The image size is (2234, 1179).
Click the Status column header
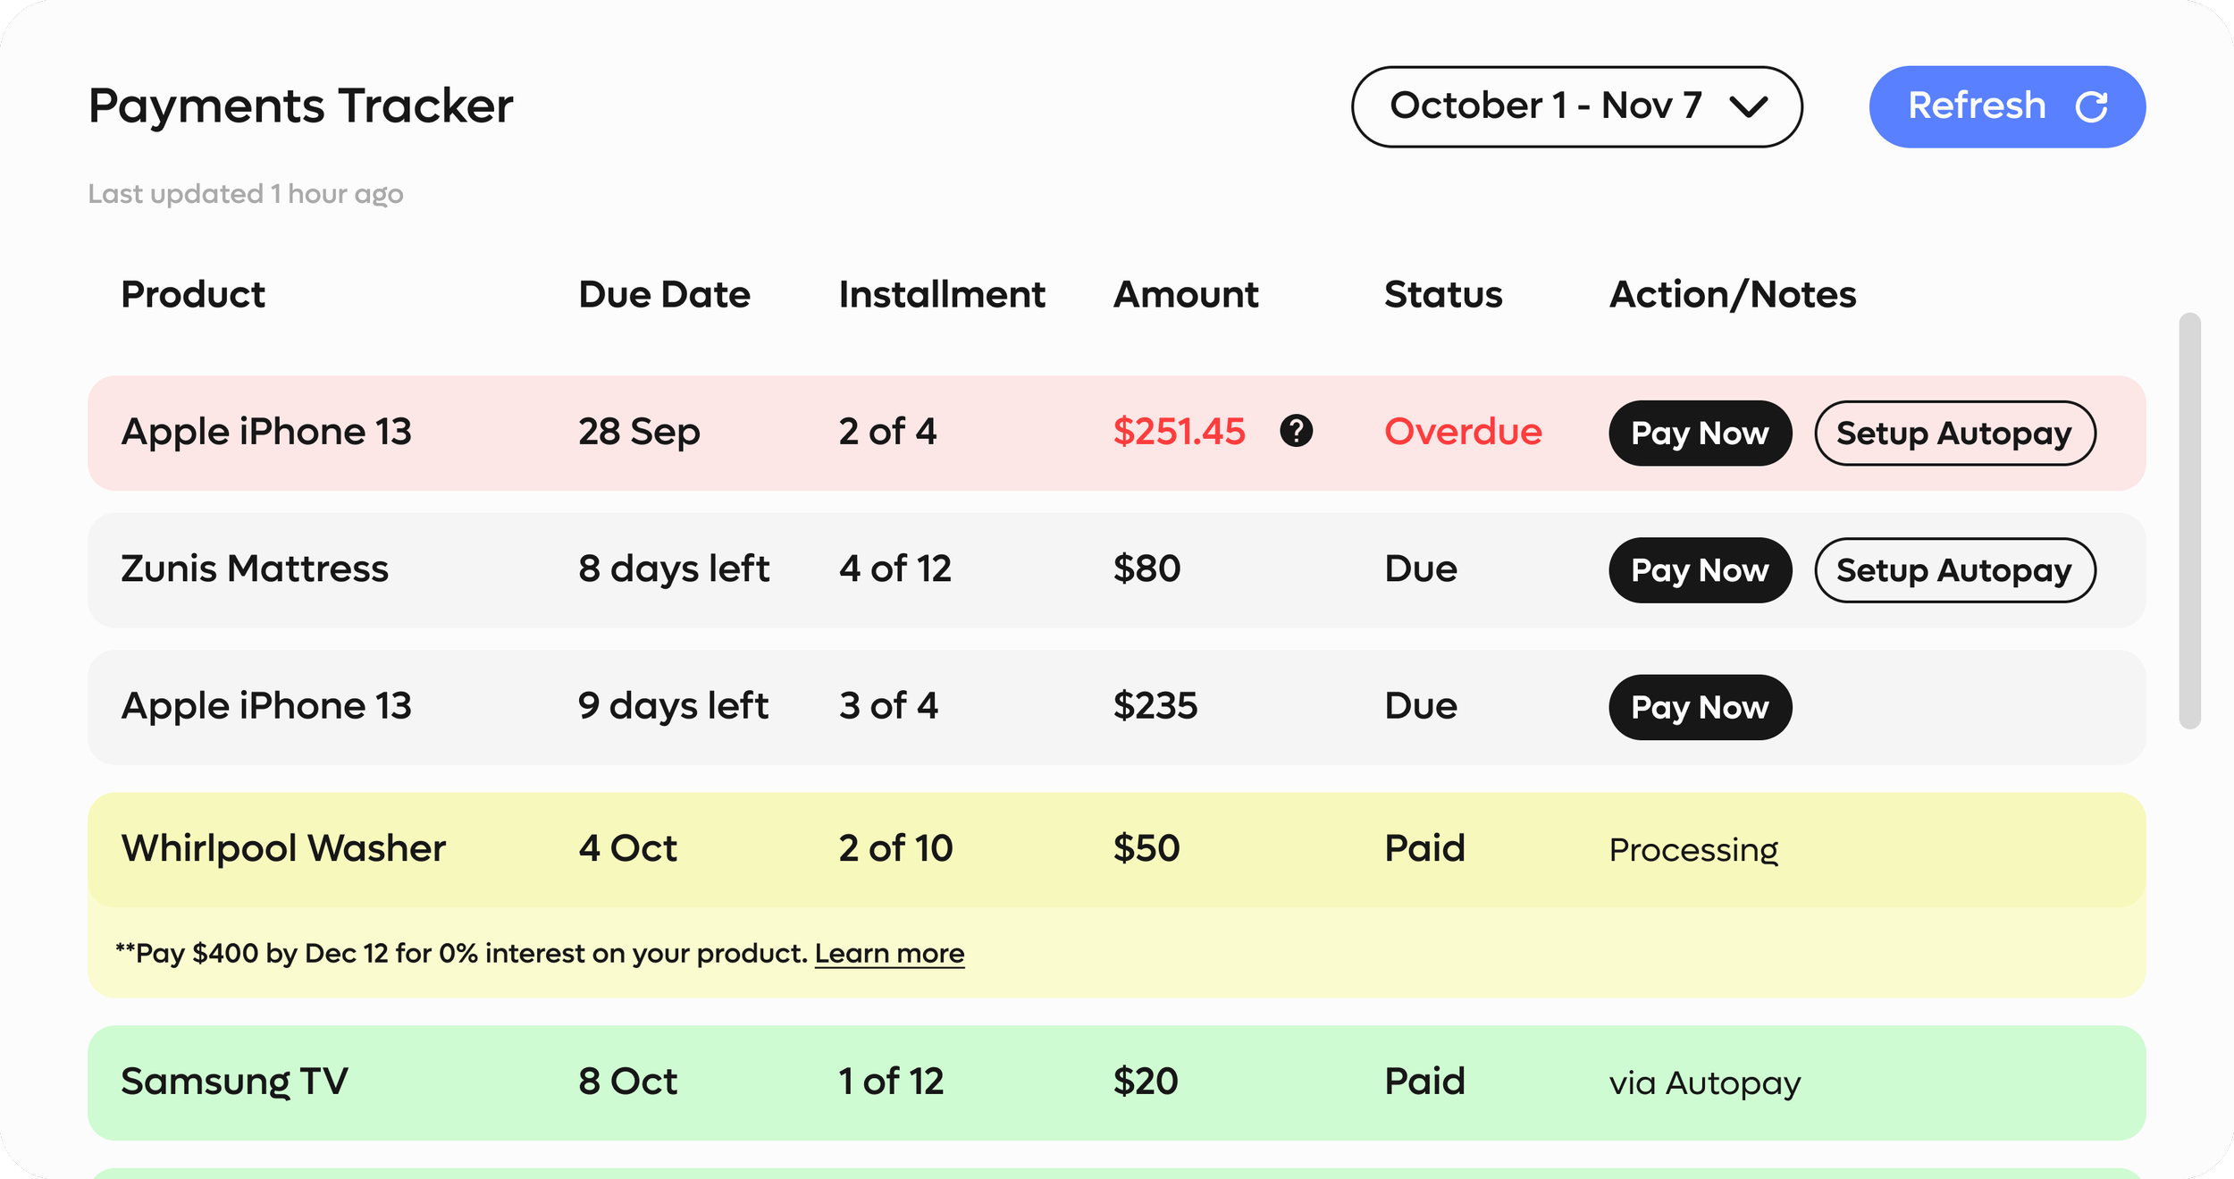point(1443,294)
